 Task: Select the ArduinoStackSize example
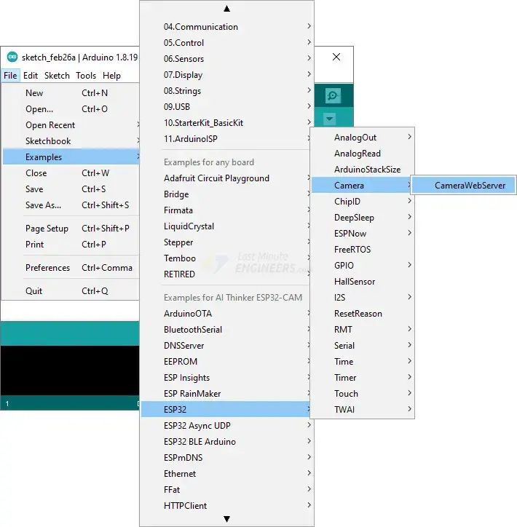click(363, 170)
